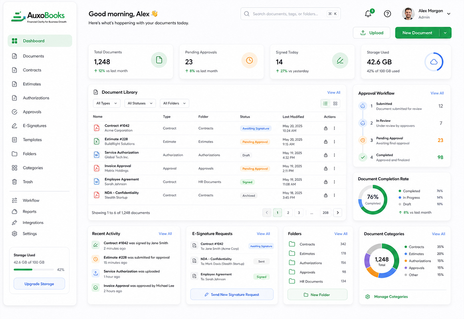This screenshot has width=464, height=319.
Task: Expand the New Document split arrow
Action: coord(445,33)
